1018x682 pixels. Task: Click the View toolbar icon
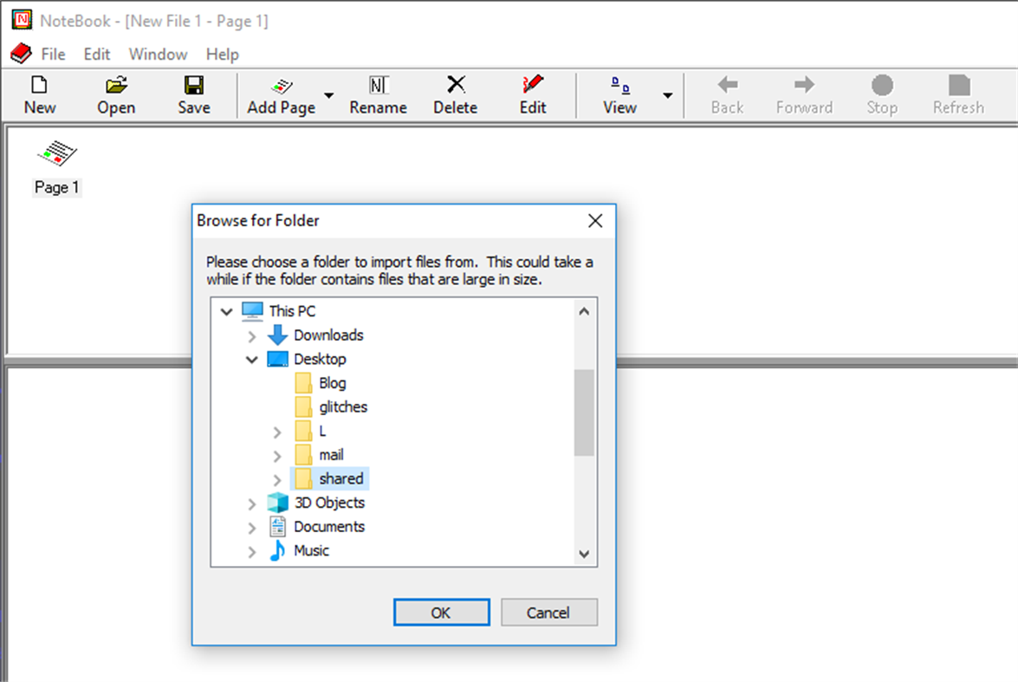(620, 85)
